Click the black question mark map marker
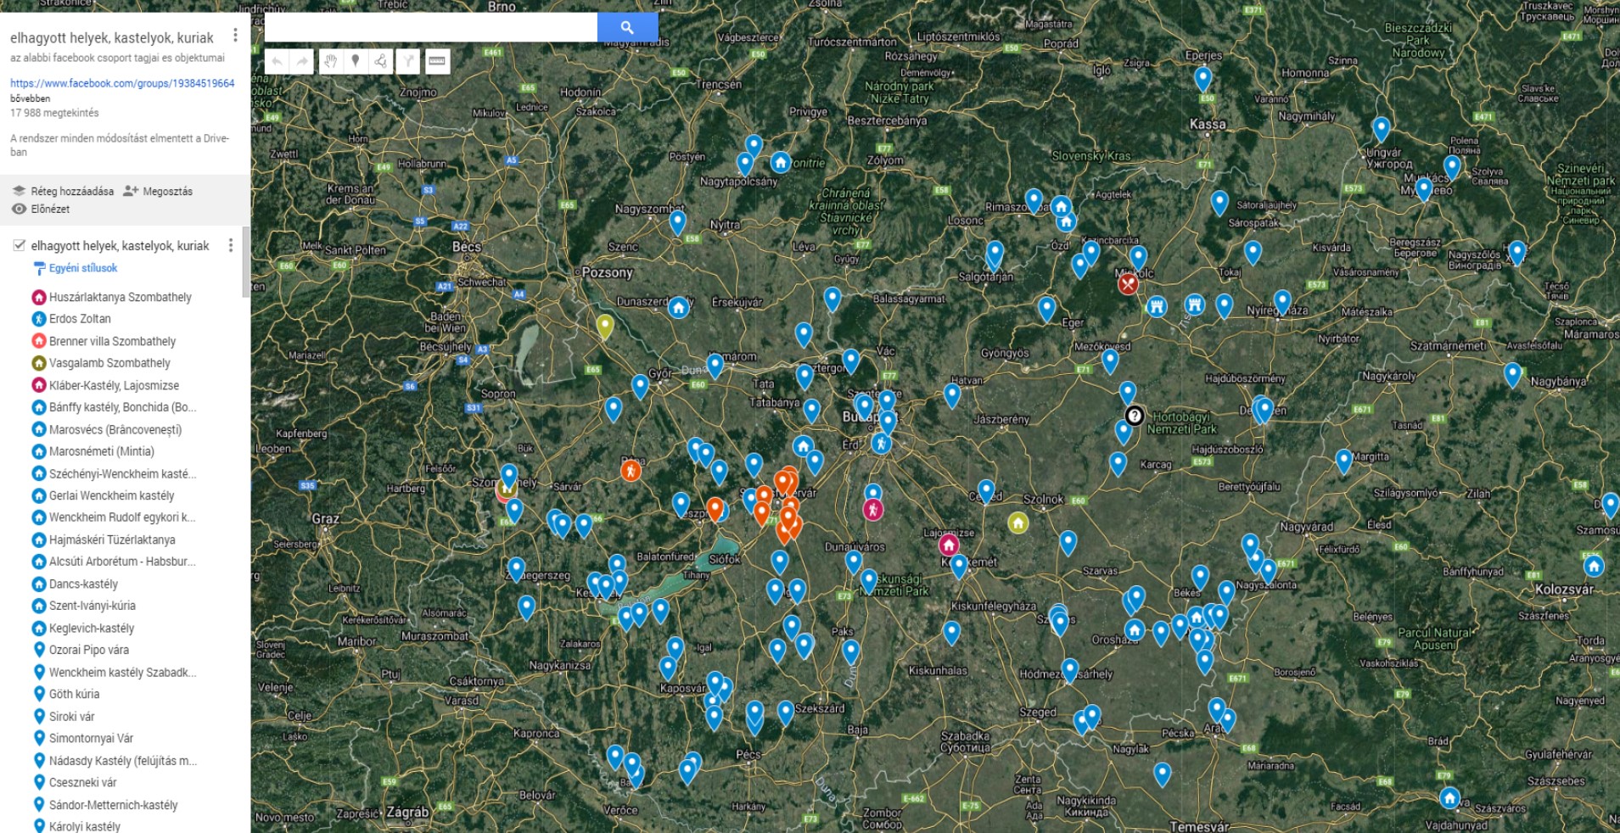Screen dimensions: 1620x833 tap(1135, 416)
